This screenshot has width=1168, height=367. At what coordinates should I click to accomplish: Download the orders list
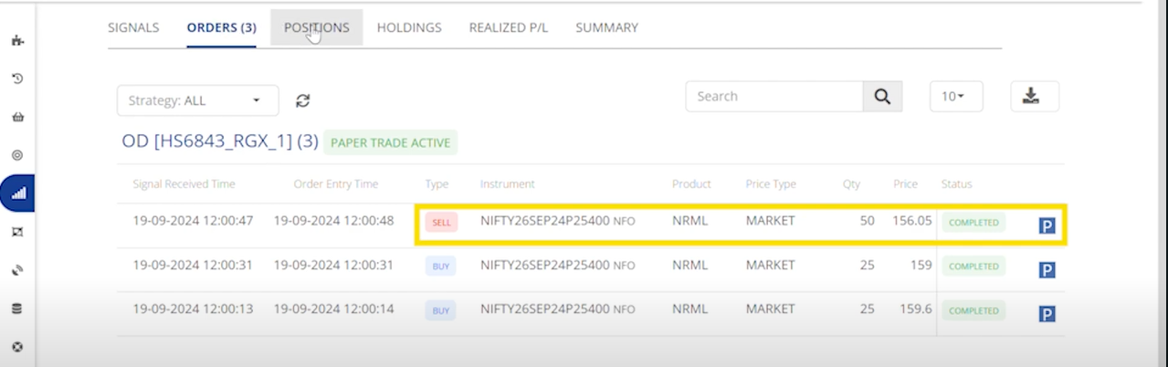(1034, 97)
